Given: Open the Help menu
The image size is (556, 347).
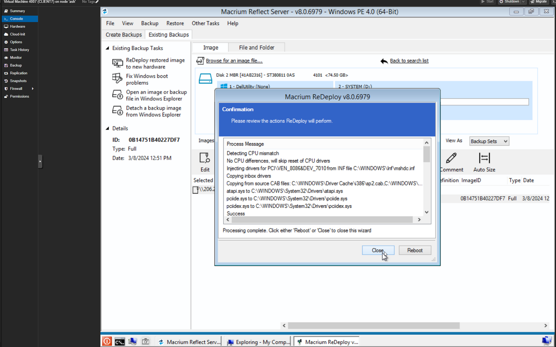Looking at the screenshot, I should (x=233, y=23).
